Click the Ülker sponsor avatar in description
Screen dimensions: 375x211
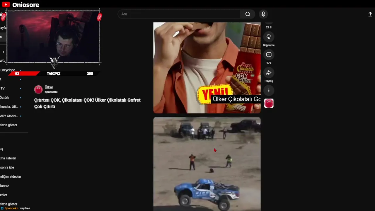(x=38, y=89)
